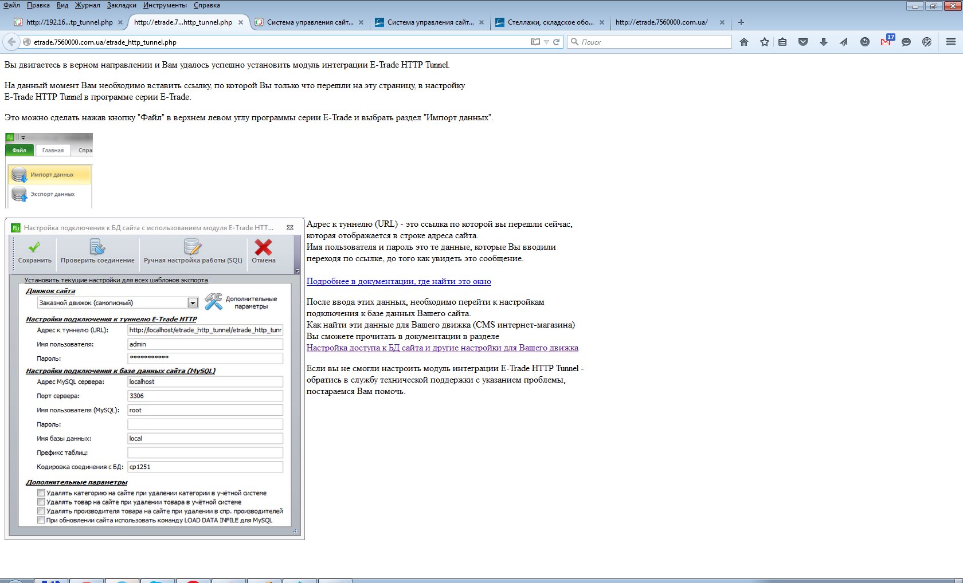Enable the LOAD DATA INFILE checkbox
The width and height of the screenshot is (963, 583).
click(41, 520)
